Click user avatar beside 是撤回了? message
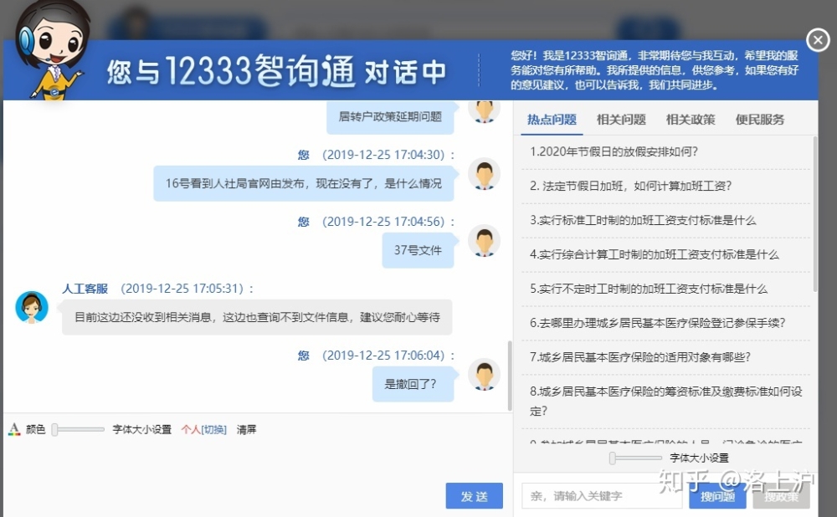The image size is (837, 517). tap(484, 374)
